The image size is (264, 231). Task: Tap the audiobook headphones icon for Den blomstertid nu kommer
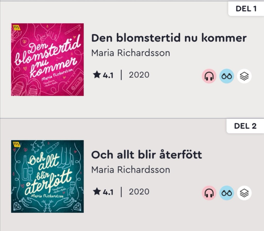point(209,76)
